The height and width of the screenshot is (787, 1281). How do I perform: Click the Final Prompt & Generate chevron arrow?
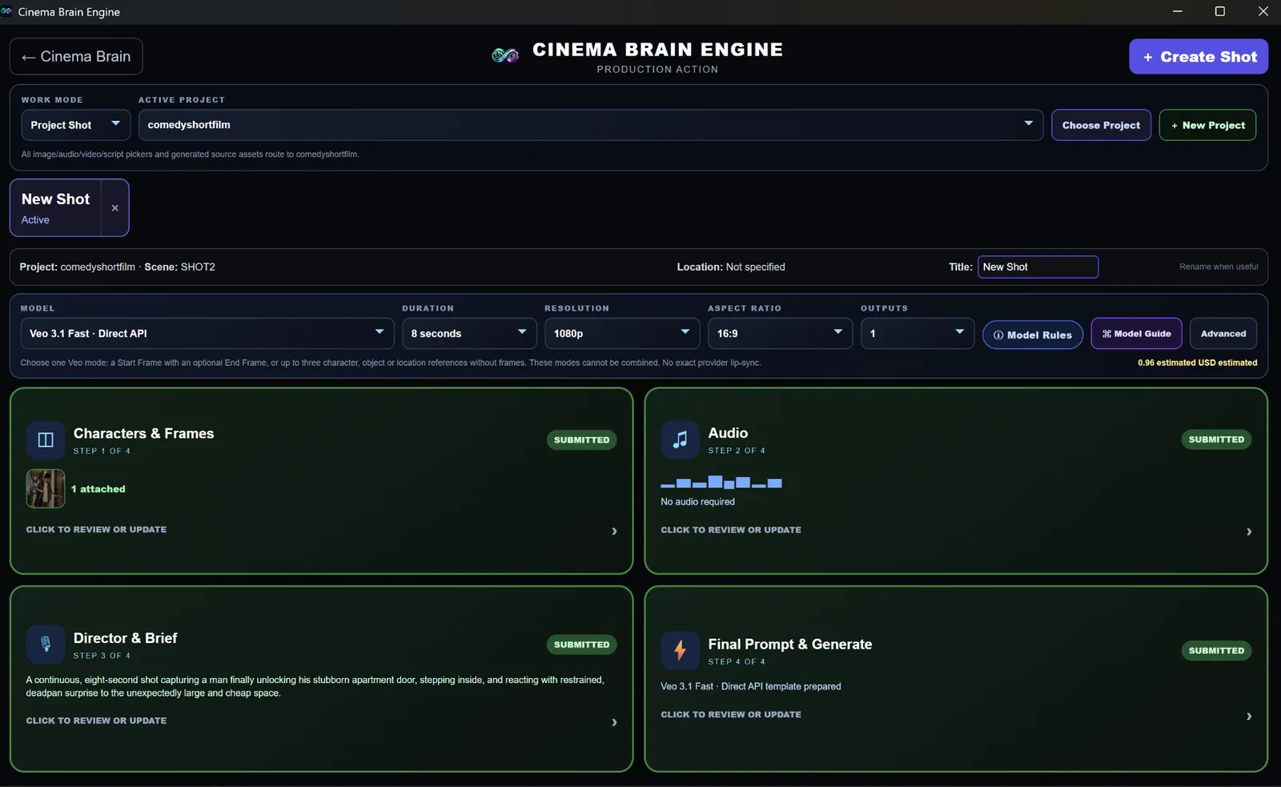(x=1249, y=717)
